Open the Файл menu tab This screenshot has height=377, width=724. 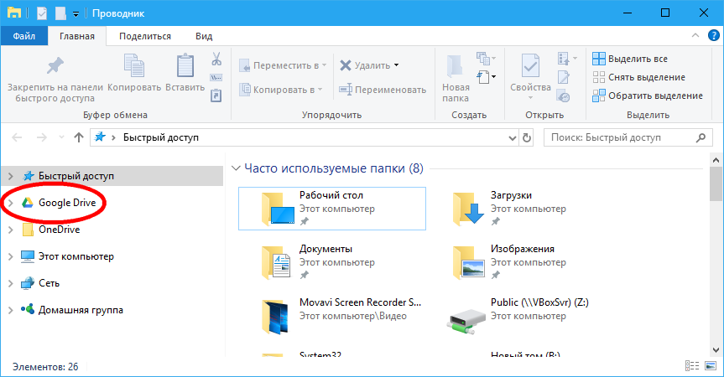click(x=23, y=36)
